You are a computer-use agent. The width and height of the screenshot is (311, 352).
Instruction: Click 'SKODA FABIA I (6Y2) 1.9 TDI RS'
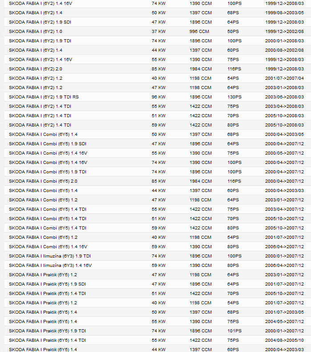[x=44, y=97]
